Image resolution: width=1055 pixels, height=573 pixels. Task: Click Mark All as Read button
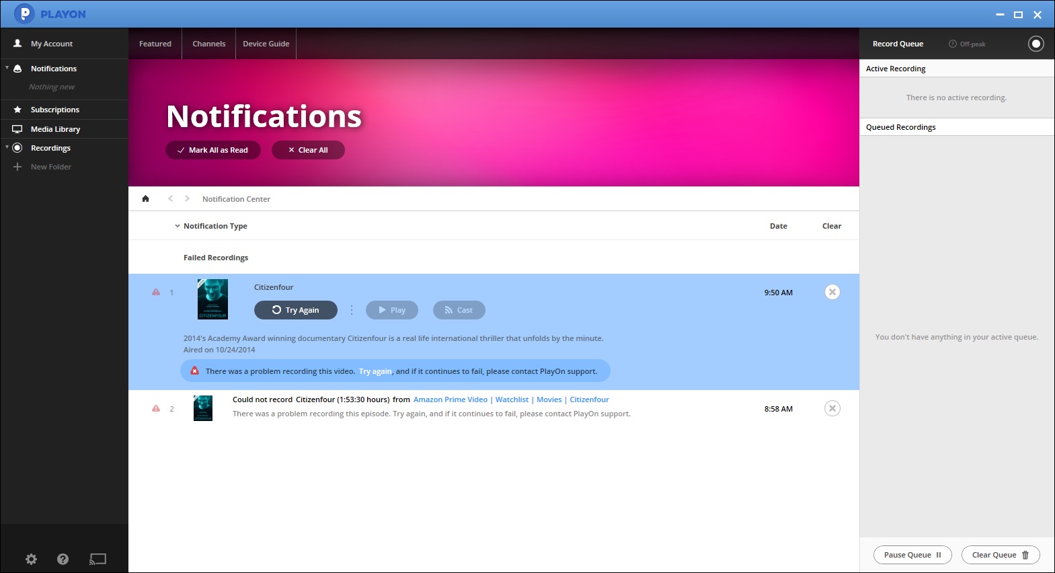tap(213, 150)
